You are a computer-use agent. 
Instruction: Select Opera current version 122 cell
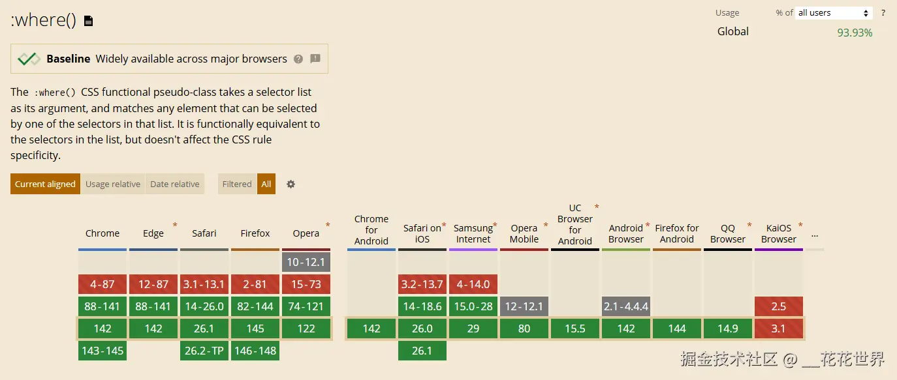tap(306, 329)
